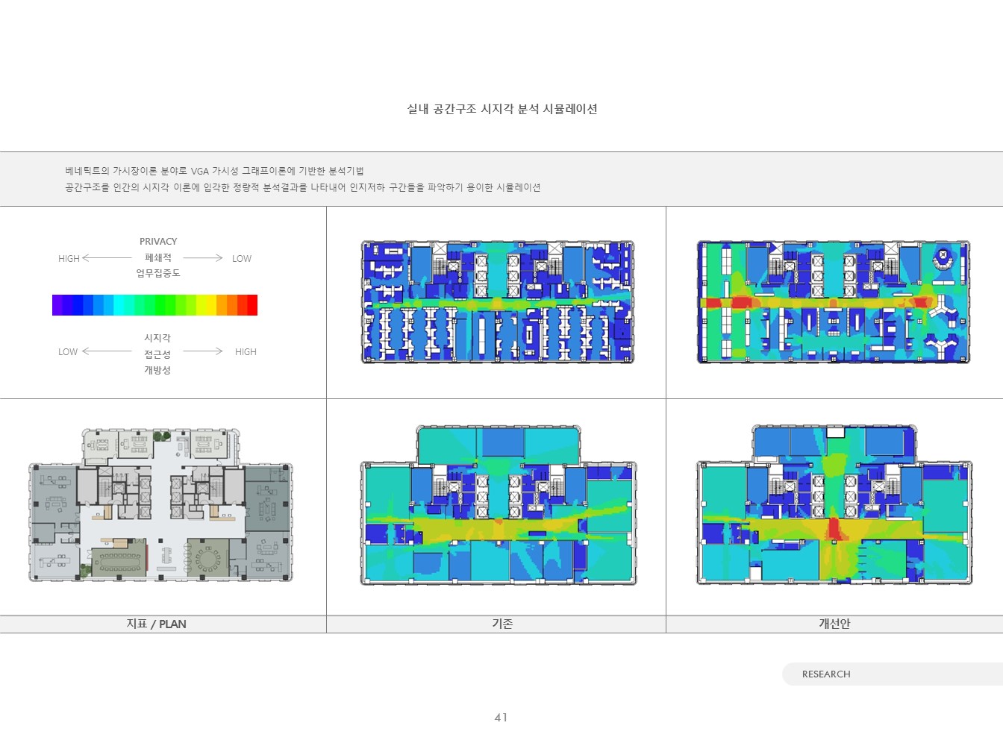This screenshot has width=1003, height=752.
Task: Click the LOW label left of 접근성
Action: click(x=68, y=352)
